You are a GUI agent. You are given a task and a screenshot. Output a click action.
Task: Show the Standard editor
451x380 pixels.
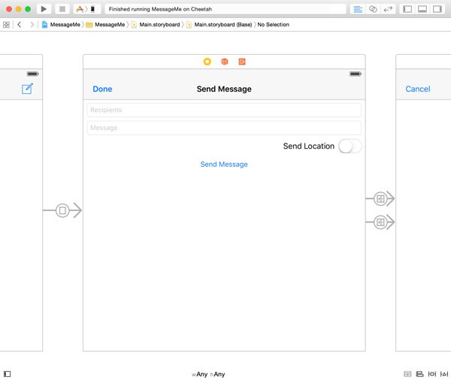click(x=358, y=9)
